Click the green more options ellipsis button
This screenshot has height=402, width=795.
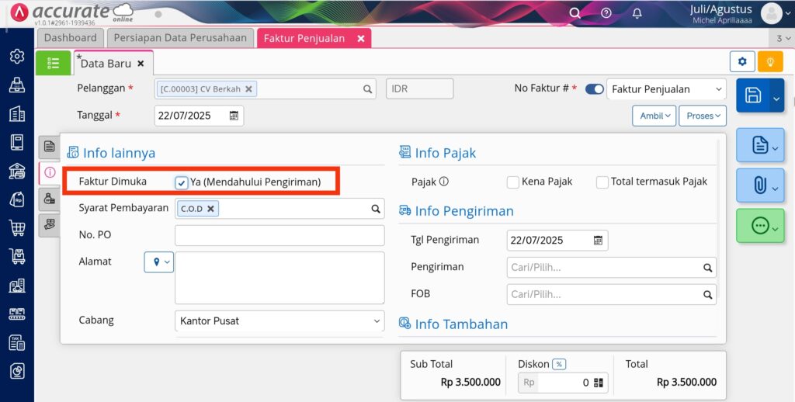pos(760,226)
